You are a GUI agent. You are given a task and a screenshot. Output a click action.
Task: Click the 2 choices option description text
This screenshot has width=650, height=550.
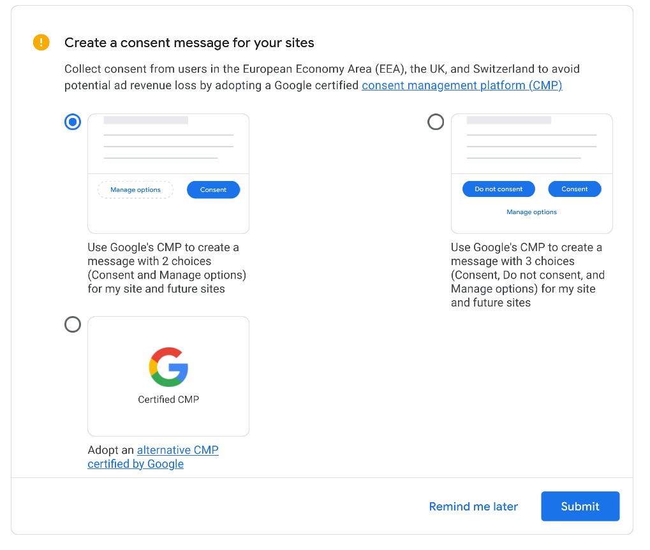click(166, 268)
